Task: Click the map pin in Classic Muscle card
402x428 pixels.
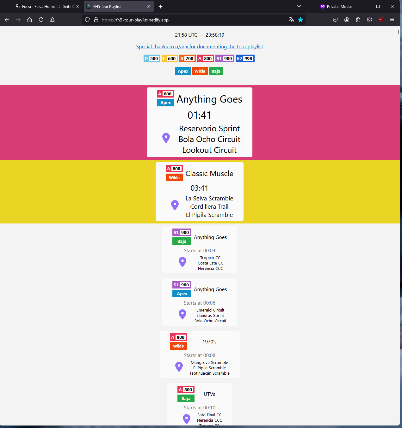Action: (175, 205)
